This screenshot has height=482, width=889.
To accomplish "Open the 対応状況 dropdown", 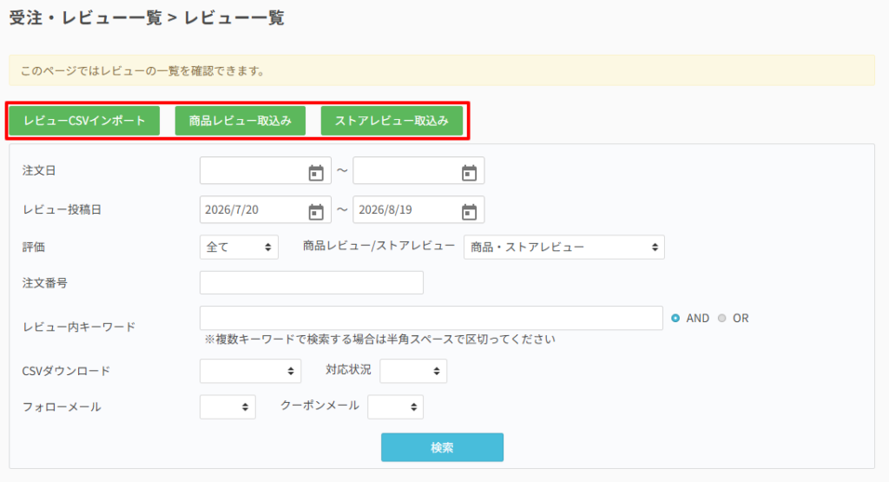I will 413,371.
